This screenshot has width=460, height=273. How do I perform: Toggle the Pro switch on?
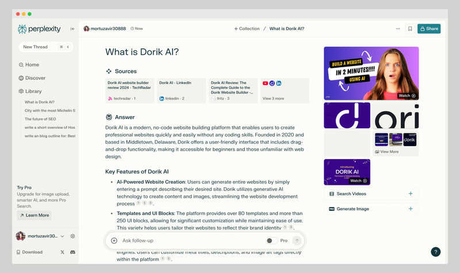[x=271, y=241]
